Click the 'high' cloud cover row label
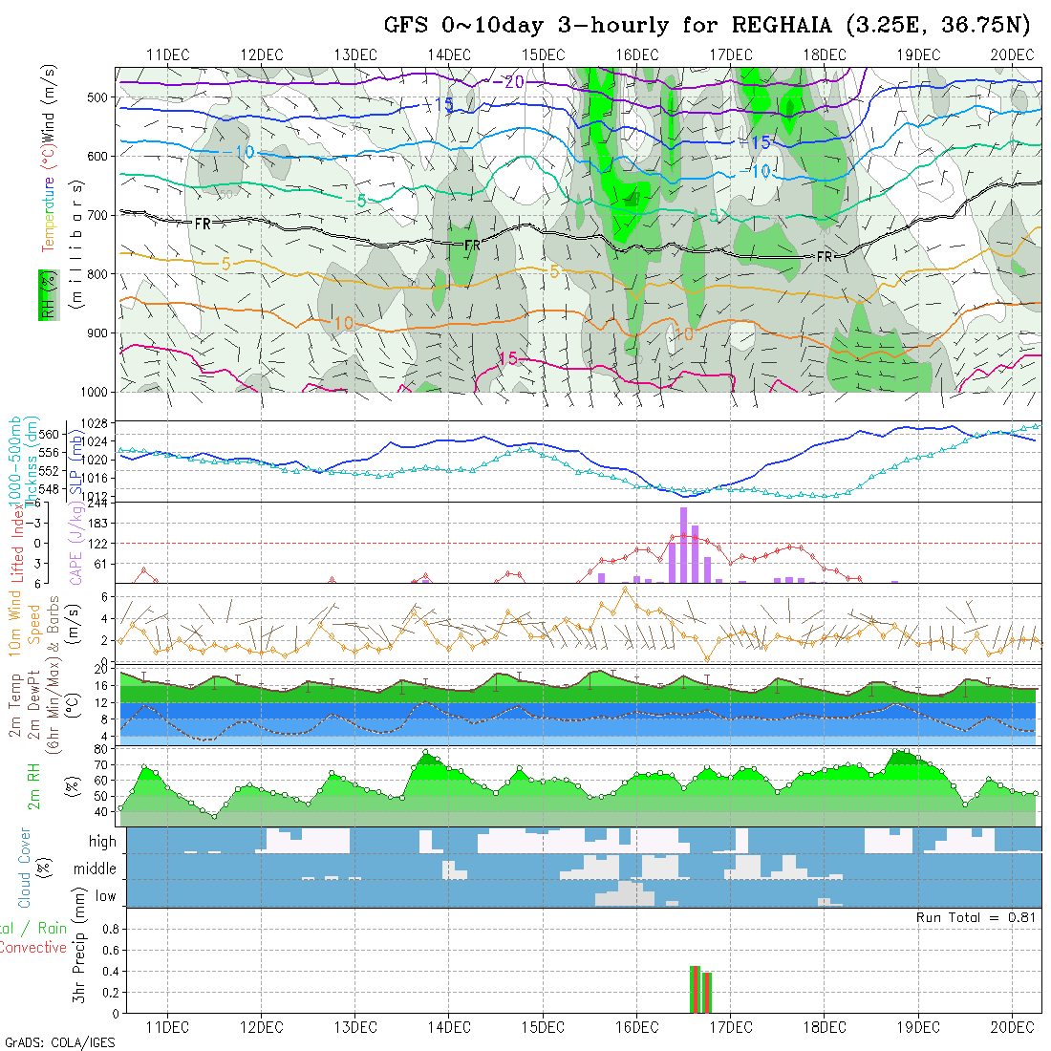 102,842
